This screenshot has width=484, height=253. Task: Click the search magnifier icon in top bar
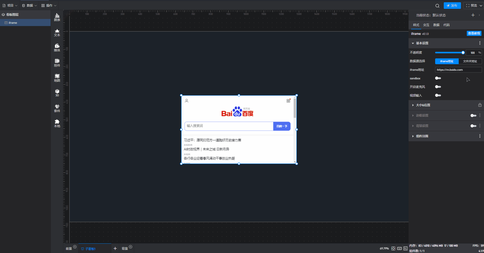click(437, 6)
